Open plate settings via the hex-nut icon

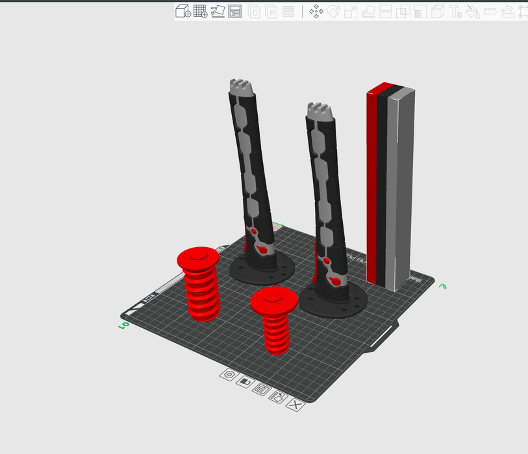tap(229, 375)
